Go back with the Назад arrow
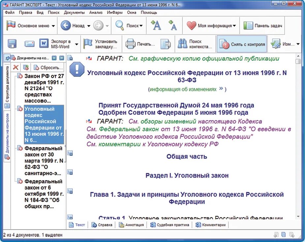305x242 pixels. click(x=66, y=25)
